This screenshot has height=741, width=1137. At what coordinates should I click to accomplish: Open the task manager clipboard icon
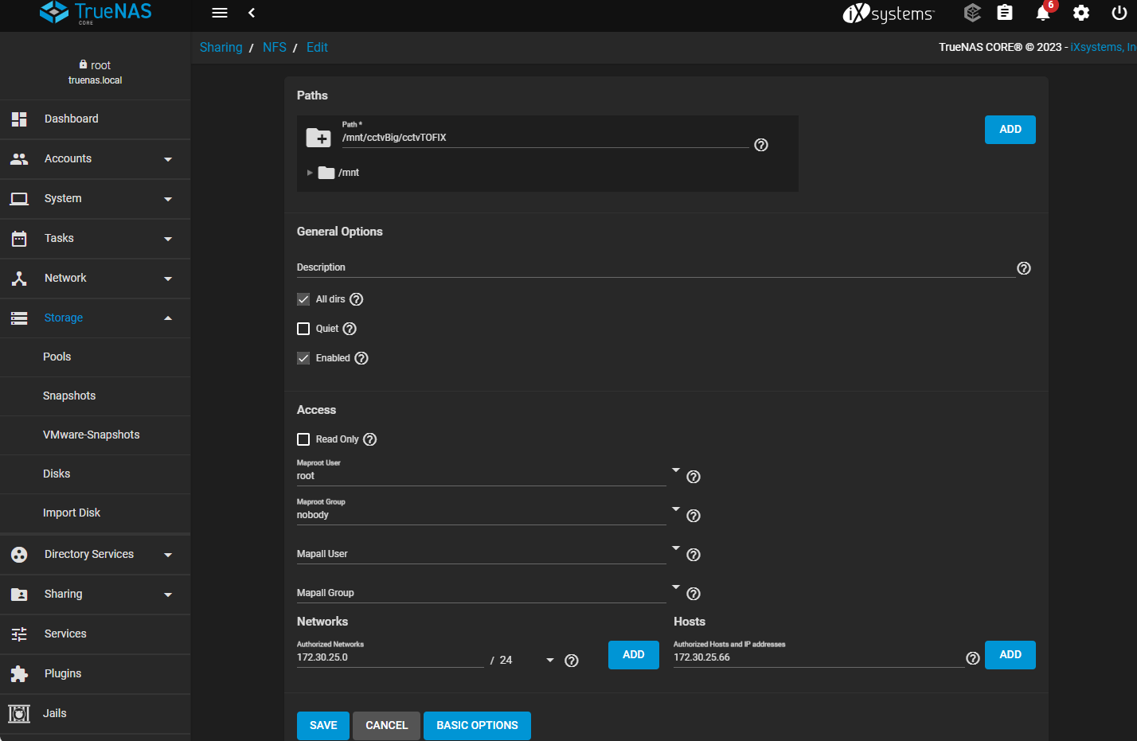(x=1005, y=13)
